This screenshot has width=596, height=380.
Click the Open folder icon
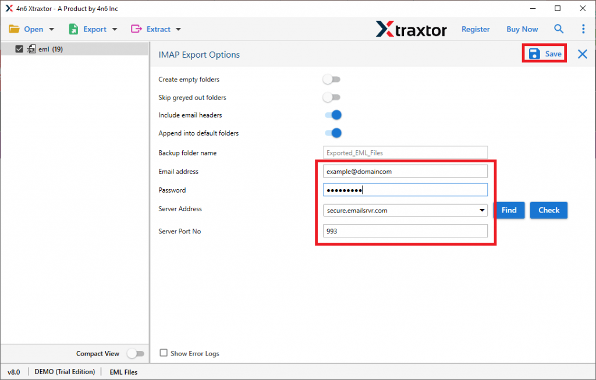click(x=14, y=29)
